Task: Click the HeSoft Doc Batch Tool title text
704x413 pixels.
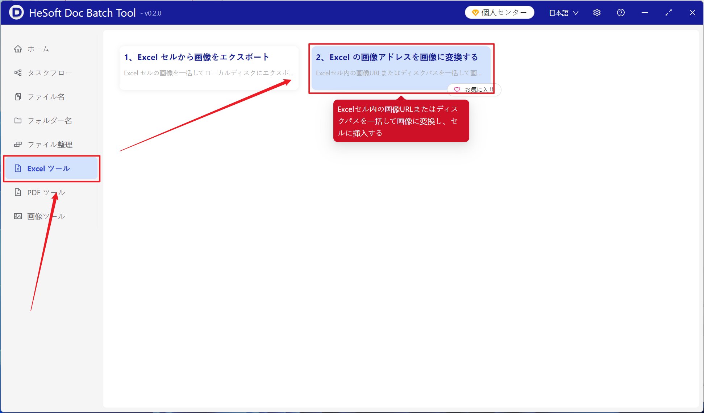Action: 82,13
